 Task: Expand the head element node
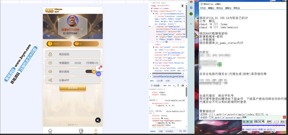click(152, 8)
